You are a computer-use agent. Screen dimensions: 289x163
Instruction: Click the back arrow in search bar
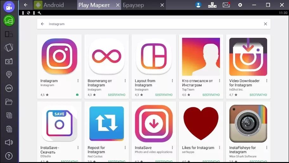(x=42, y=24)
